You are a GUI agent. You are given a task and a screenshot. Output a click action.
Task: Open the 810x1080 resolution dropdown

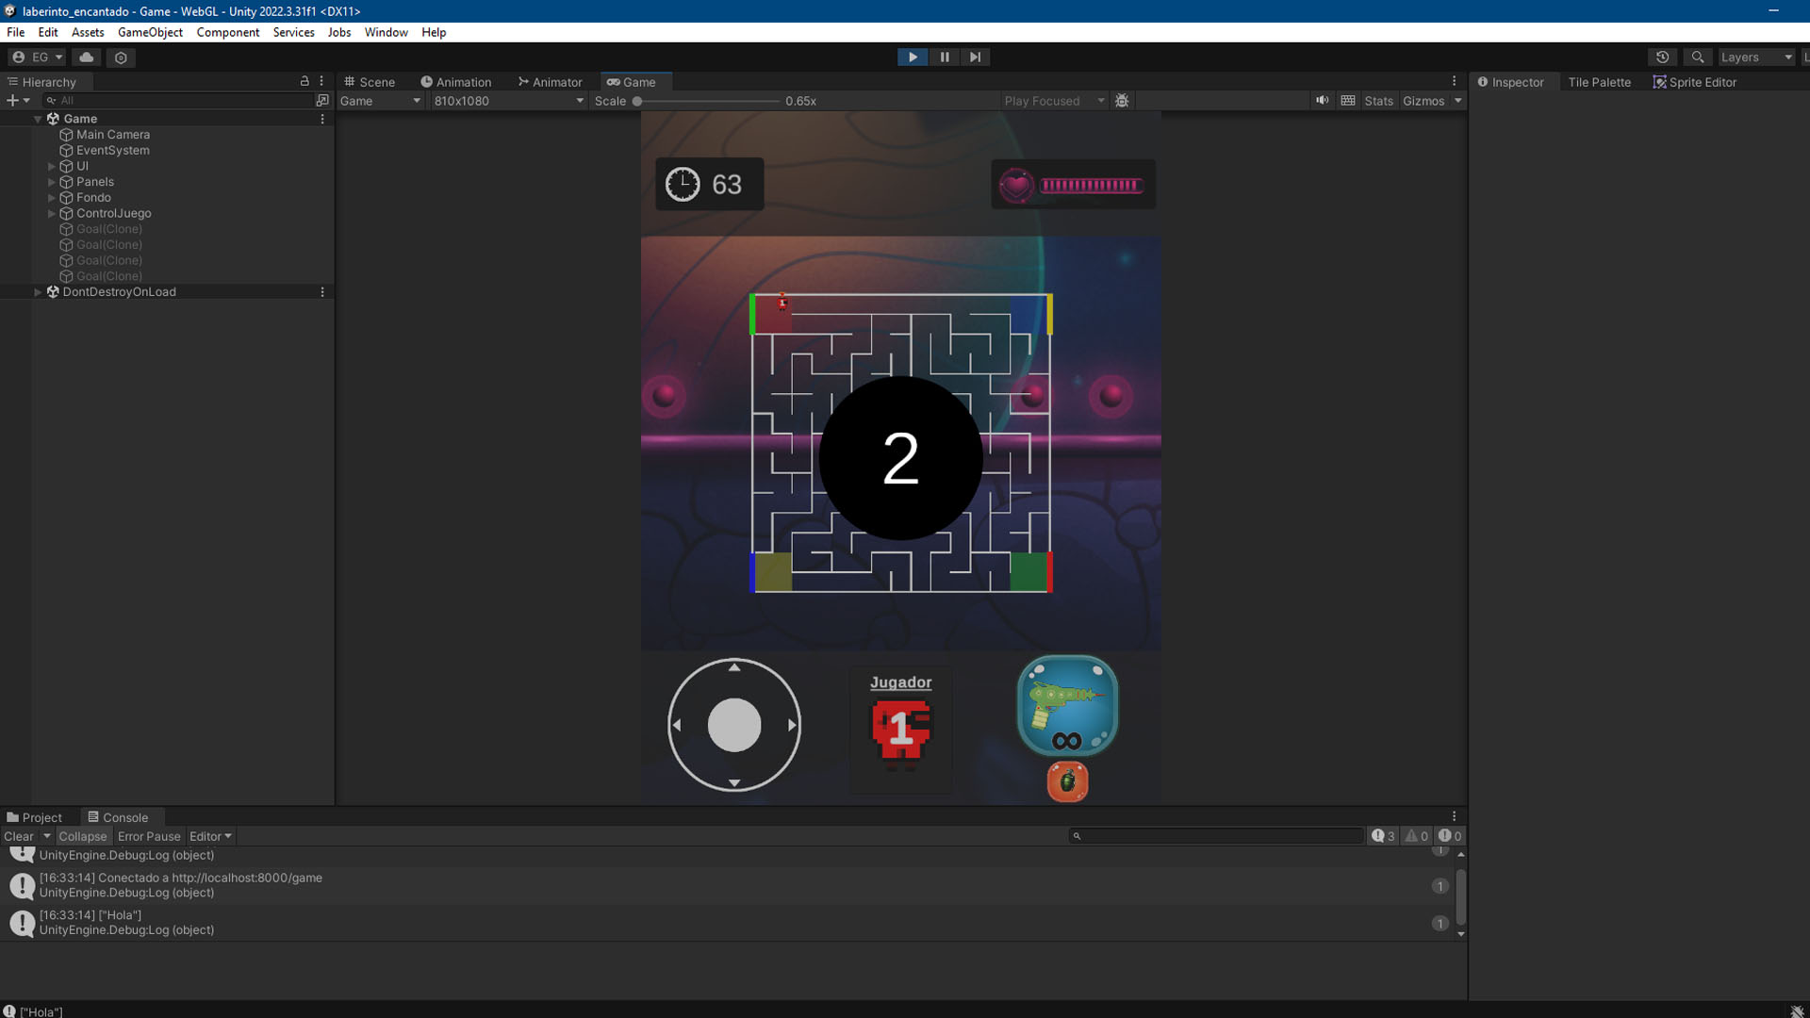(x=508, y=101)
